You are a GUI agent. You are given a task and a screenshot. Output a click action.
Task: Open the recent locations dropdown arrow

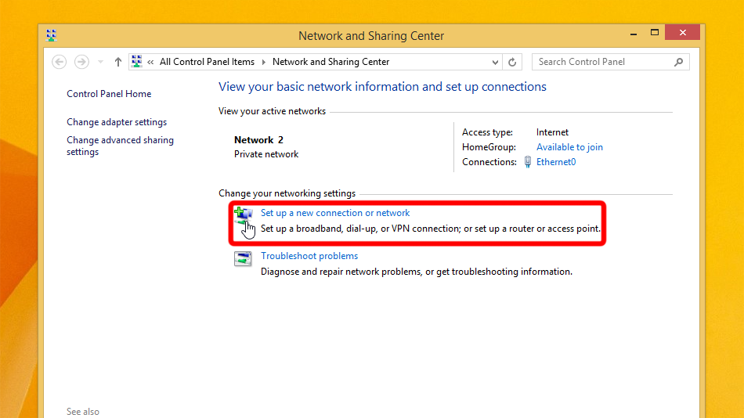click(x=100, y=62)
